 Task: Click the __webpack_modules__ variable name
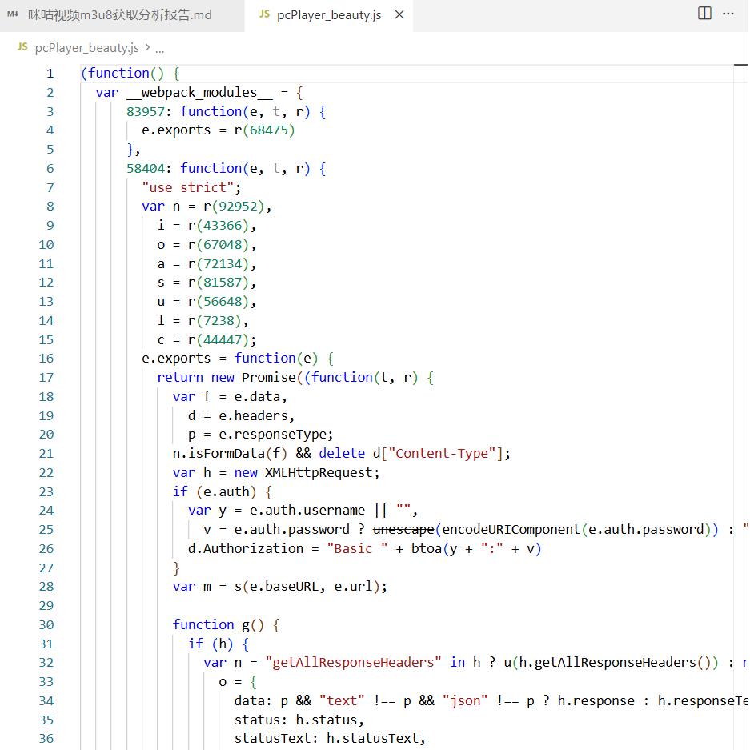pos(199,92)
